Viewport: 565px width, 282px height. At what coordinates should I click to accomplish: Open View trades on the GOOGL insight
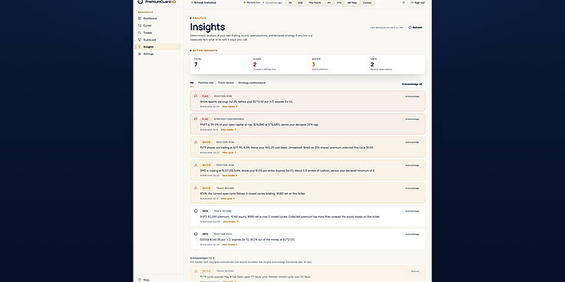(230, 244)
